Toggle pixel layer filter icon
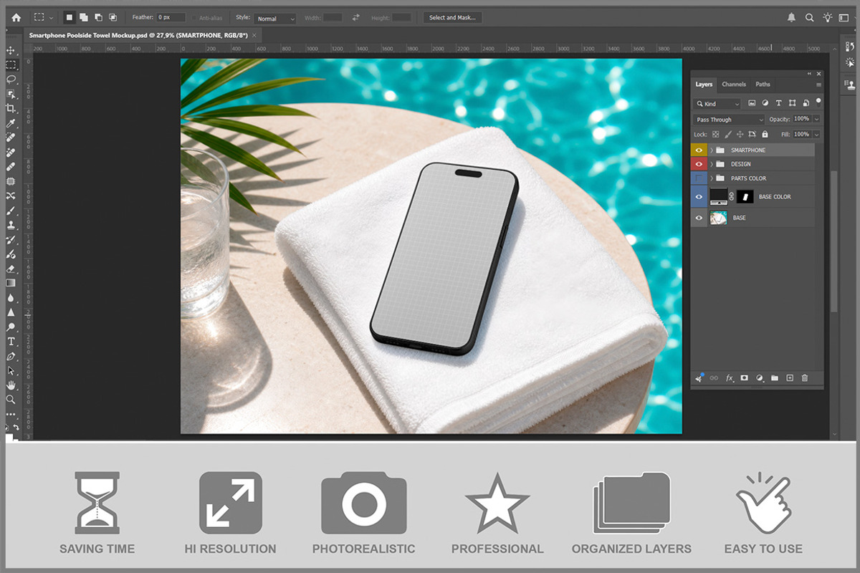Image resolution: width=860 pixels, height=573 pixels. click(x=752, y=104)
